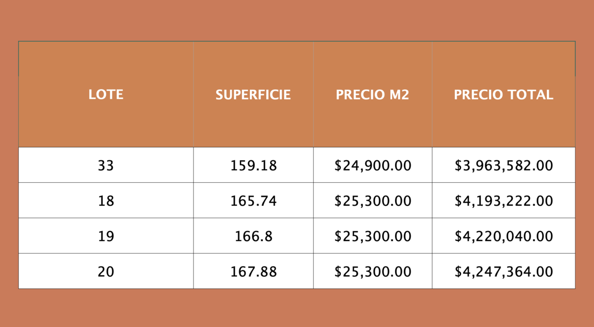Viewport: 594px width, 327px height.
Task: Click lot number 33 cell
Action: pyautogui.click(x=106, y=165)
